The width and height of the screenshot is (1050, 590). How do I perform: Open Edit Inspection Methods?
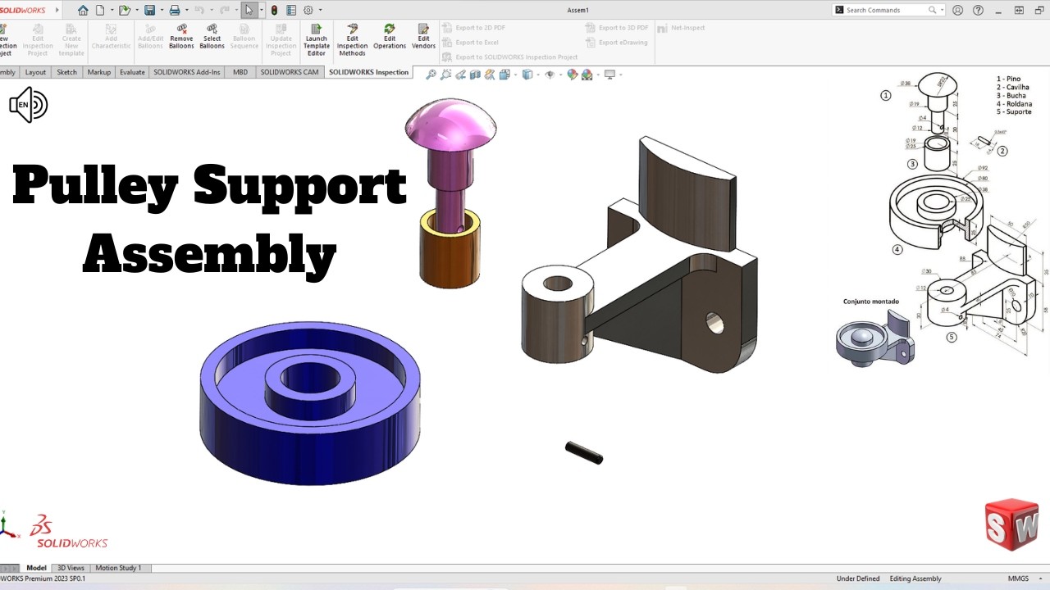point(352,40)
